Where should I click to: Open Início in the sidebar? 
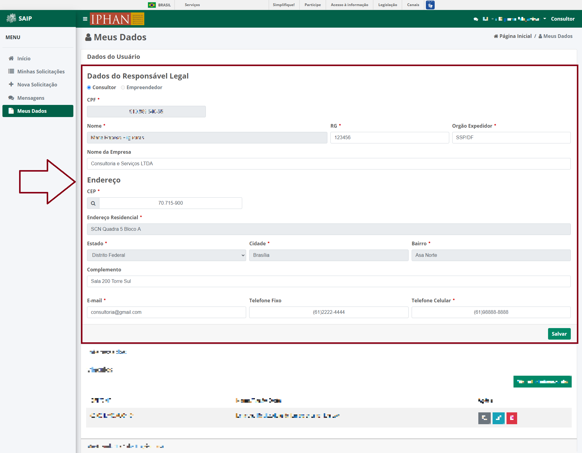38,59
